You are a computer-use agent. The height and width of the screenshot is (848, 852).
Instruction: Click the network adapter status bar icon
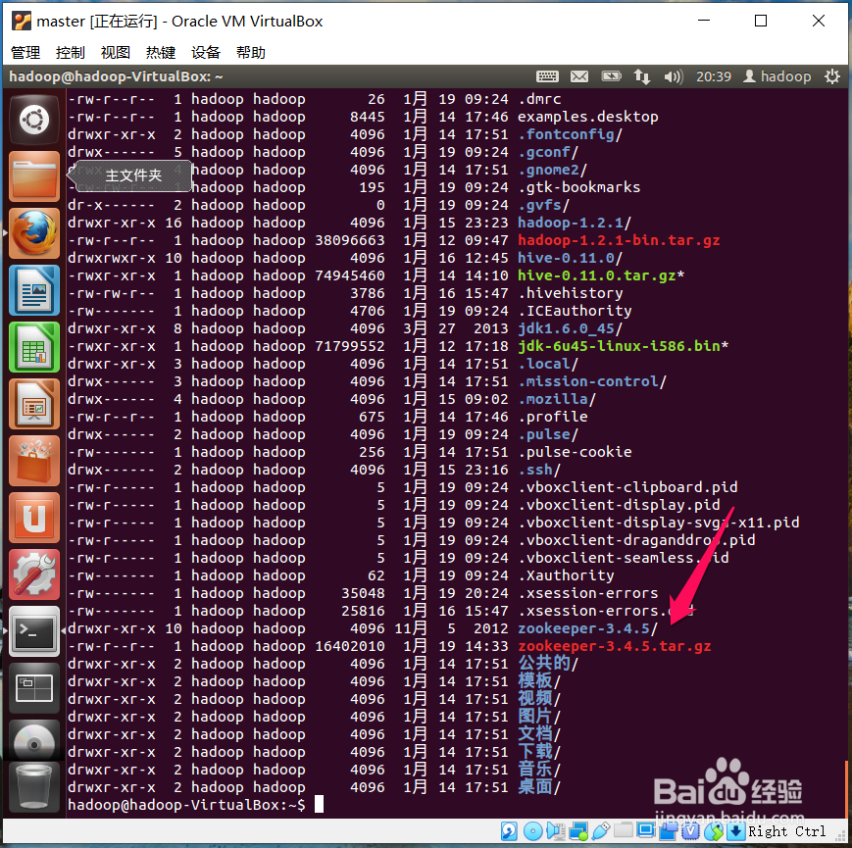click(x=578, y=831)
